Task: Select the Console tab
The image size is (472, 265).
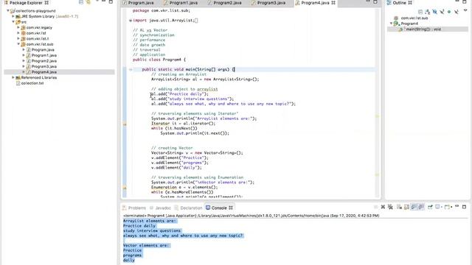Action: point(219,208)
